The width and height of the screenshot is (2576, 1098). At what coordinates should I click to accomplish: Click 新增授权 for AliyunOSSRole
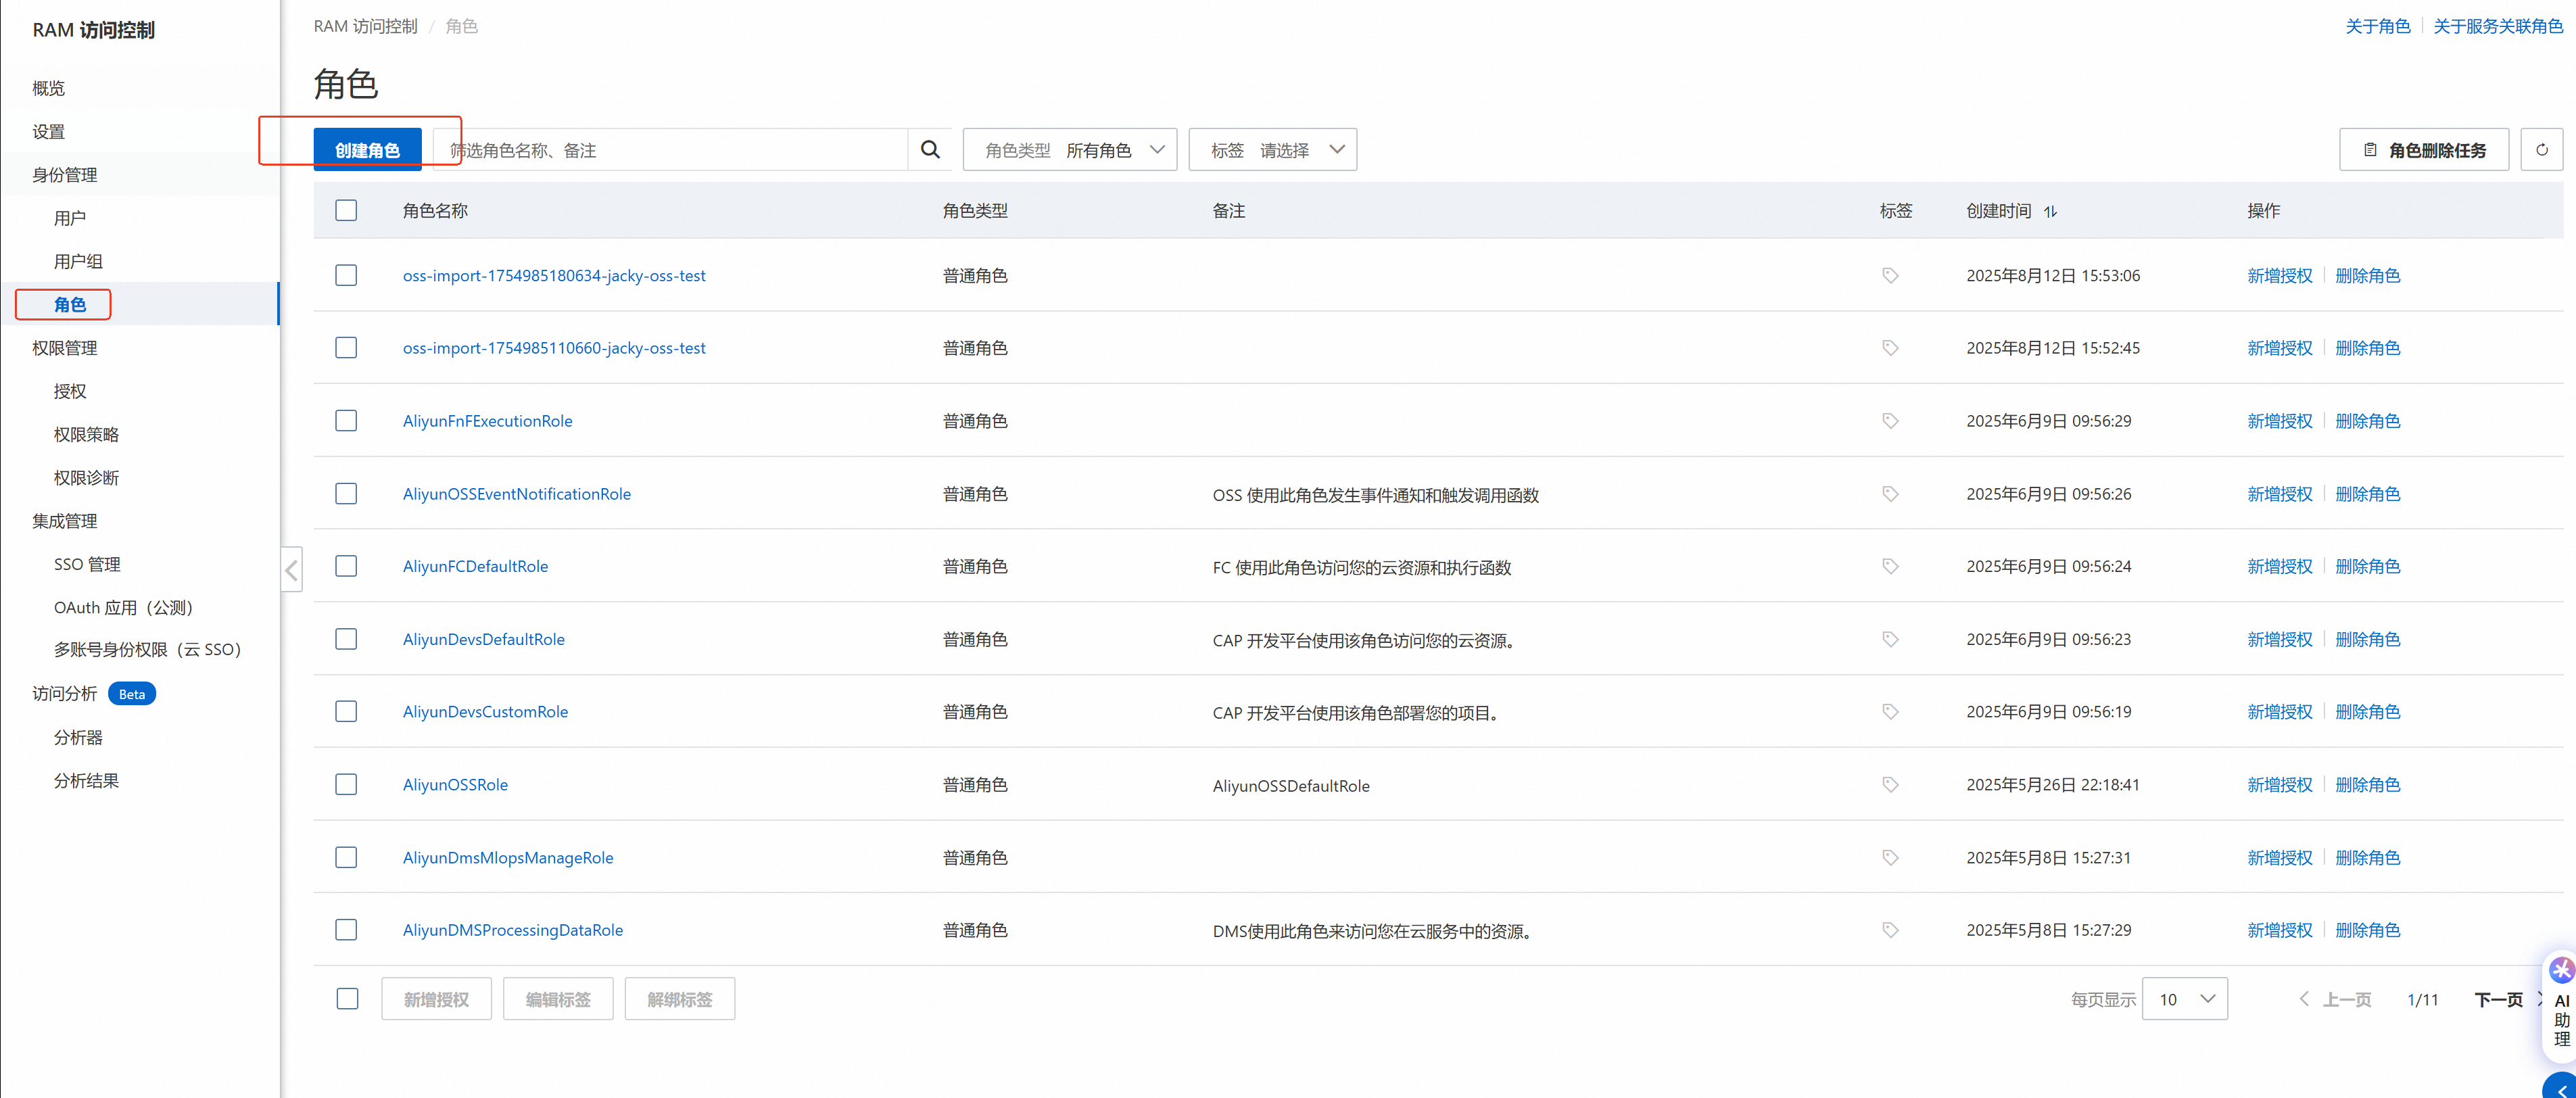(x=2279, y=785)
